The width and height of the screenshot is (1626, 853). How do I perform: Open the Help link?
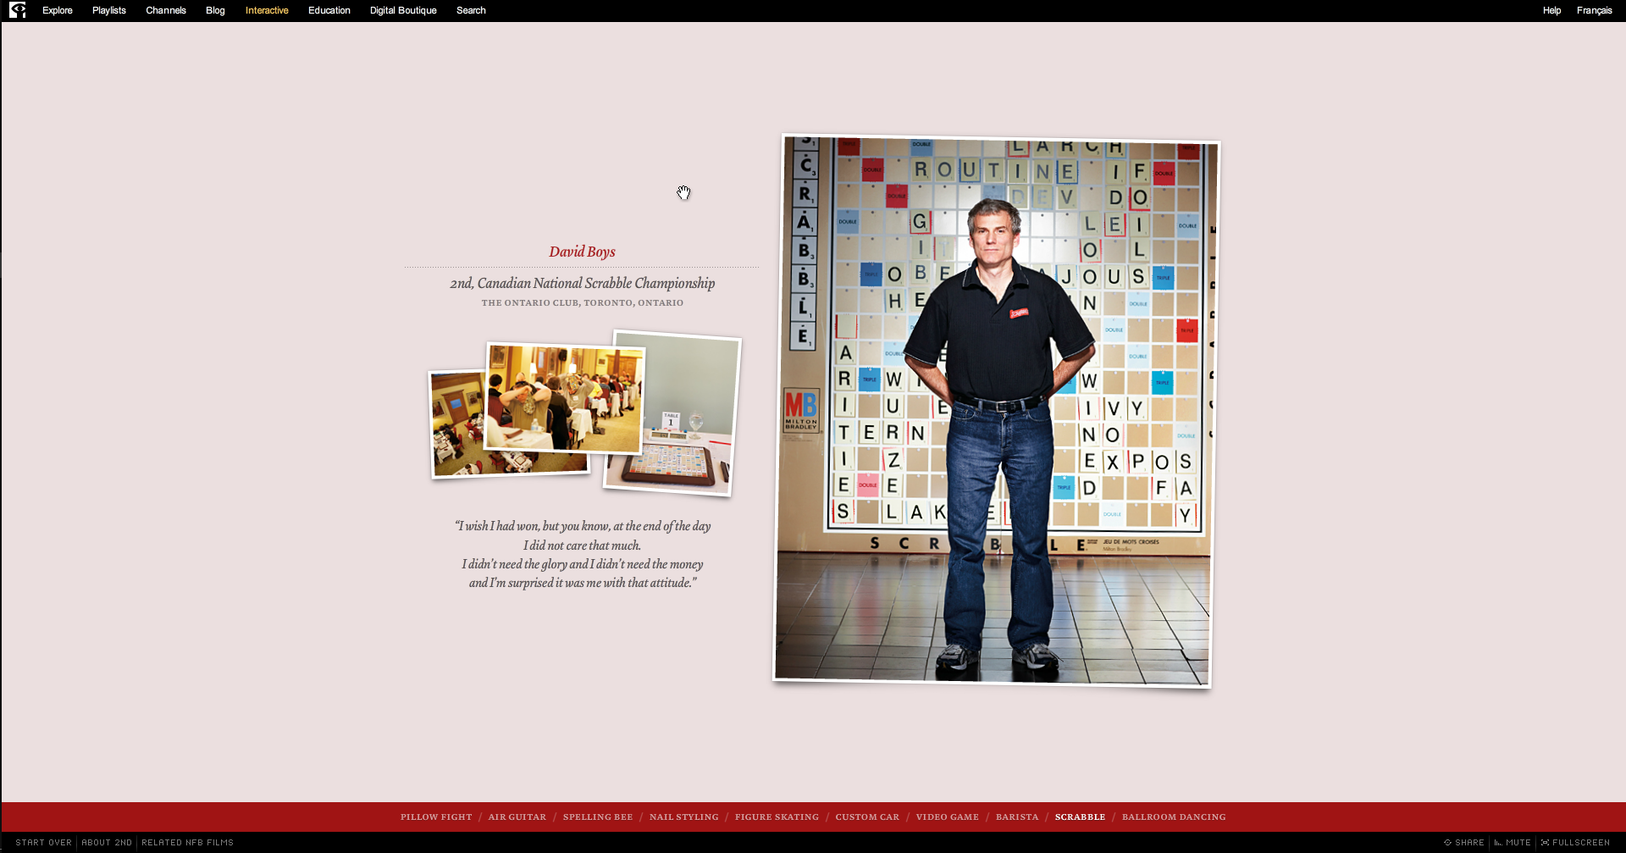tap(1551, 10)
